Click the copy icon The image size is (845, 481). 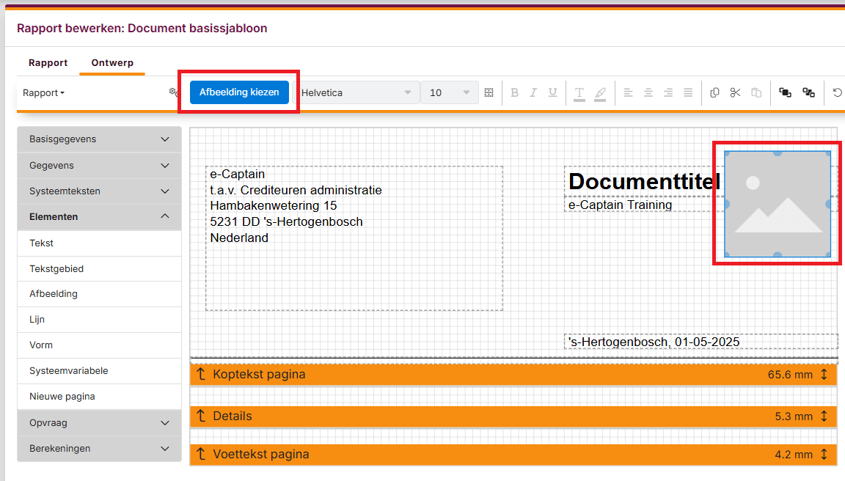point(714,92)
